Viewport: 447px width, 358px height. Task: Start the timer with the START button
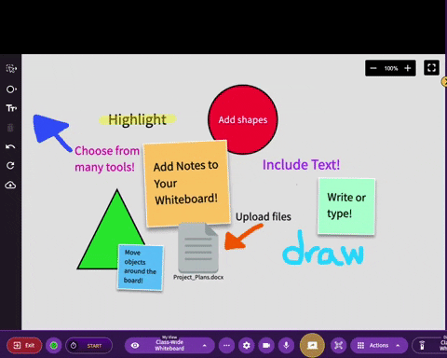coord(88,345)
